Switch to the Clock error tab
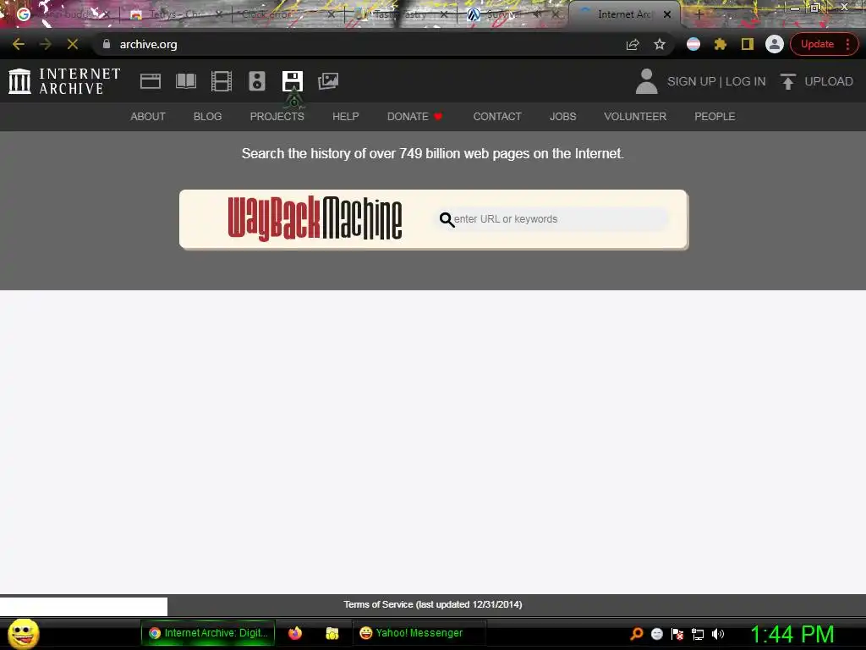 pos(288,14)
